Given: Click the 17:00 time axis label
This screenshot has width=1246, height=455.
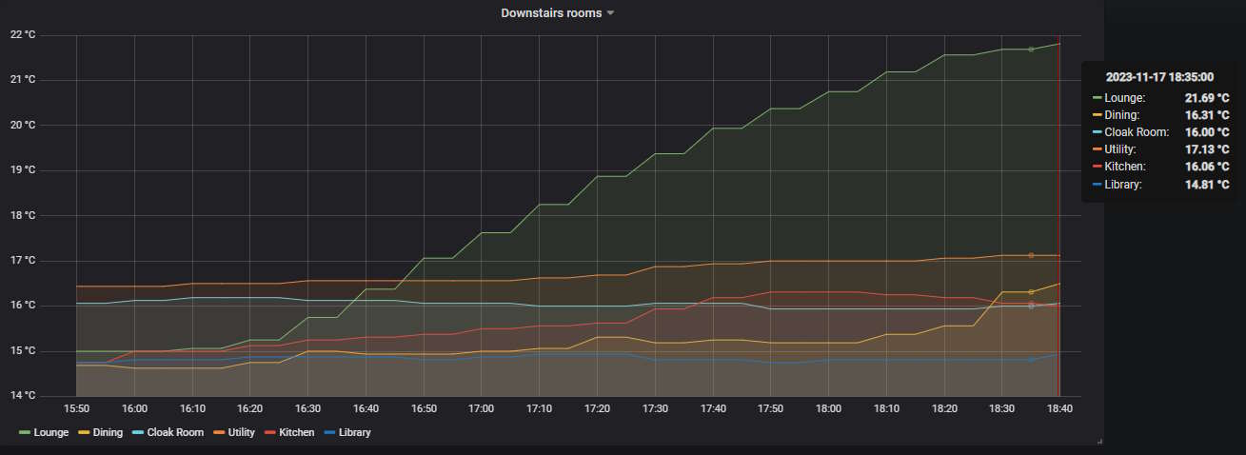Looking at the screenshot, I should (481, 408).
